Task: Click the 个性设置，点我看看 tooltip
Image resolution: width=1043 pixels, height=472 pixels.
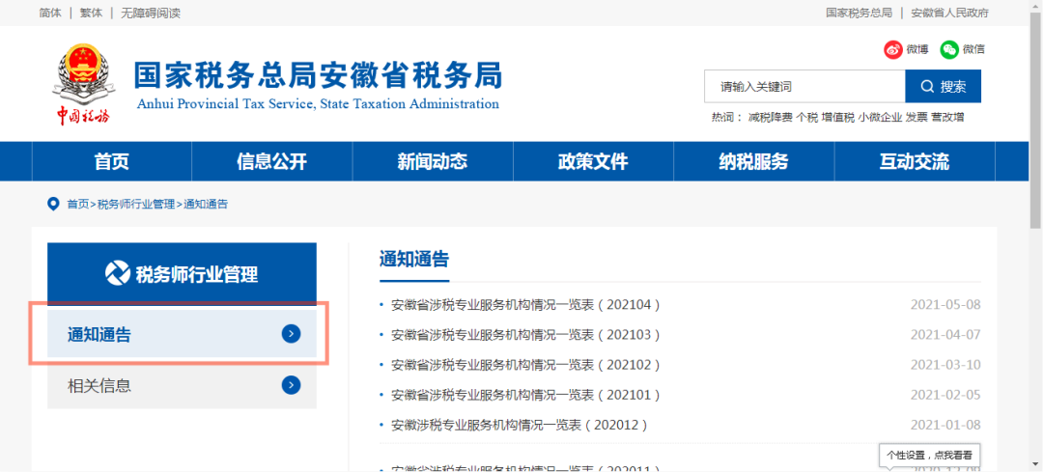Action: 929,456
